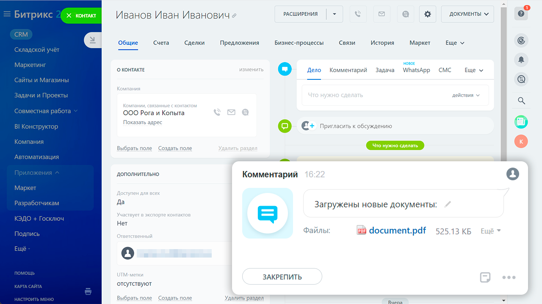Click the Расширения button
Viewport: 542px width, 304px height.
pyautogui.click(x=301, y=14)
